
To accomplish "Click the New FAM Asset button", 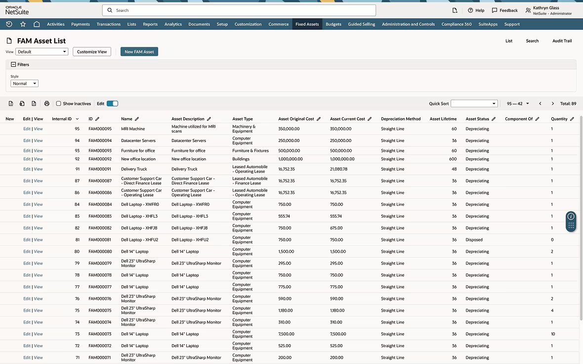I will (x=139, y=51).
